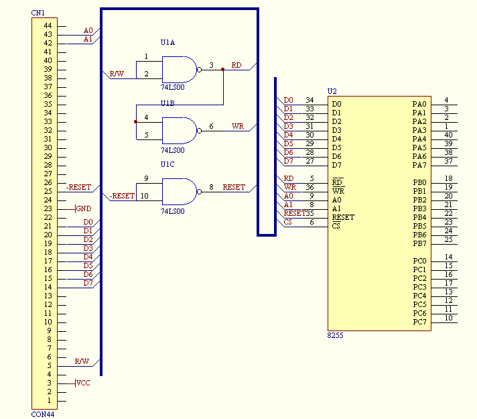
Task: Select the junction dot at U1A output
Action: [x=223, y=69]
